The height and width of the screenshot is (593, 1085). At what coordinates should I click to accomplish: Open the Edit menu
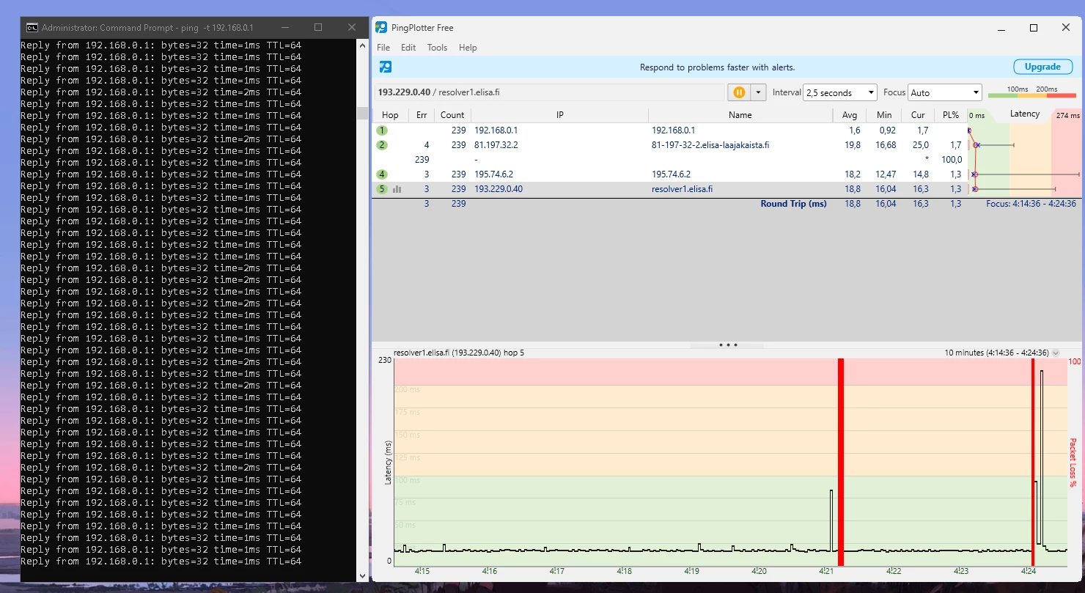(408, 48)
